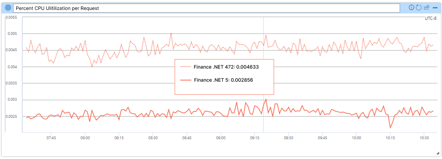
Task: Click the 08:45 time axis label
Action: pos(187,138)
